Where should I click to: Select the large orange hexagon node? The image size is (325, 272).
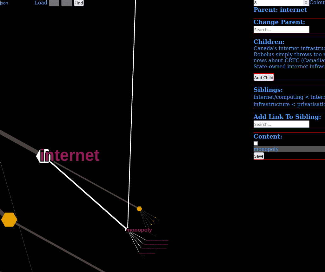[x=9, y=220]
